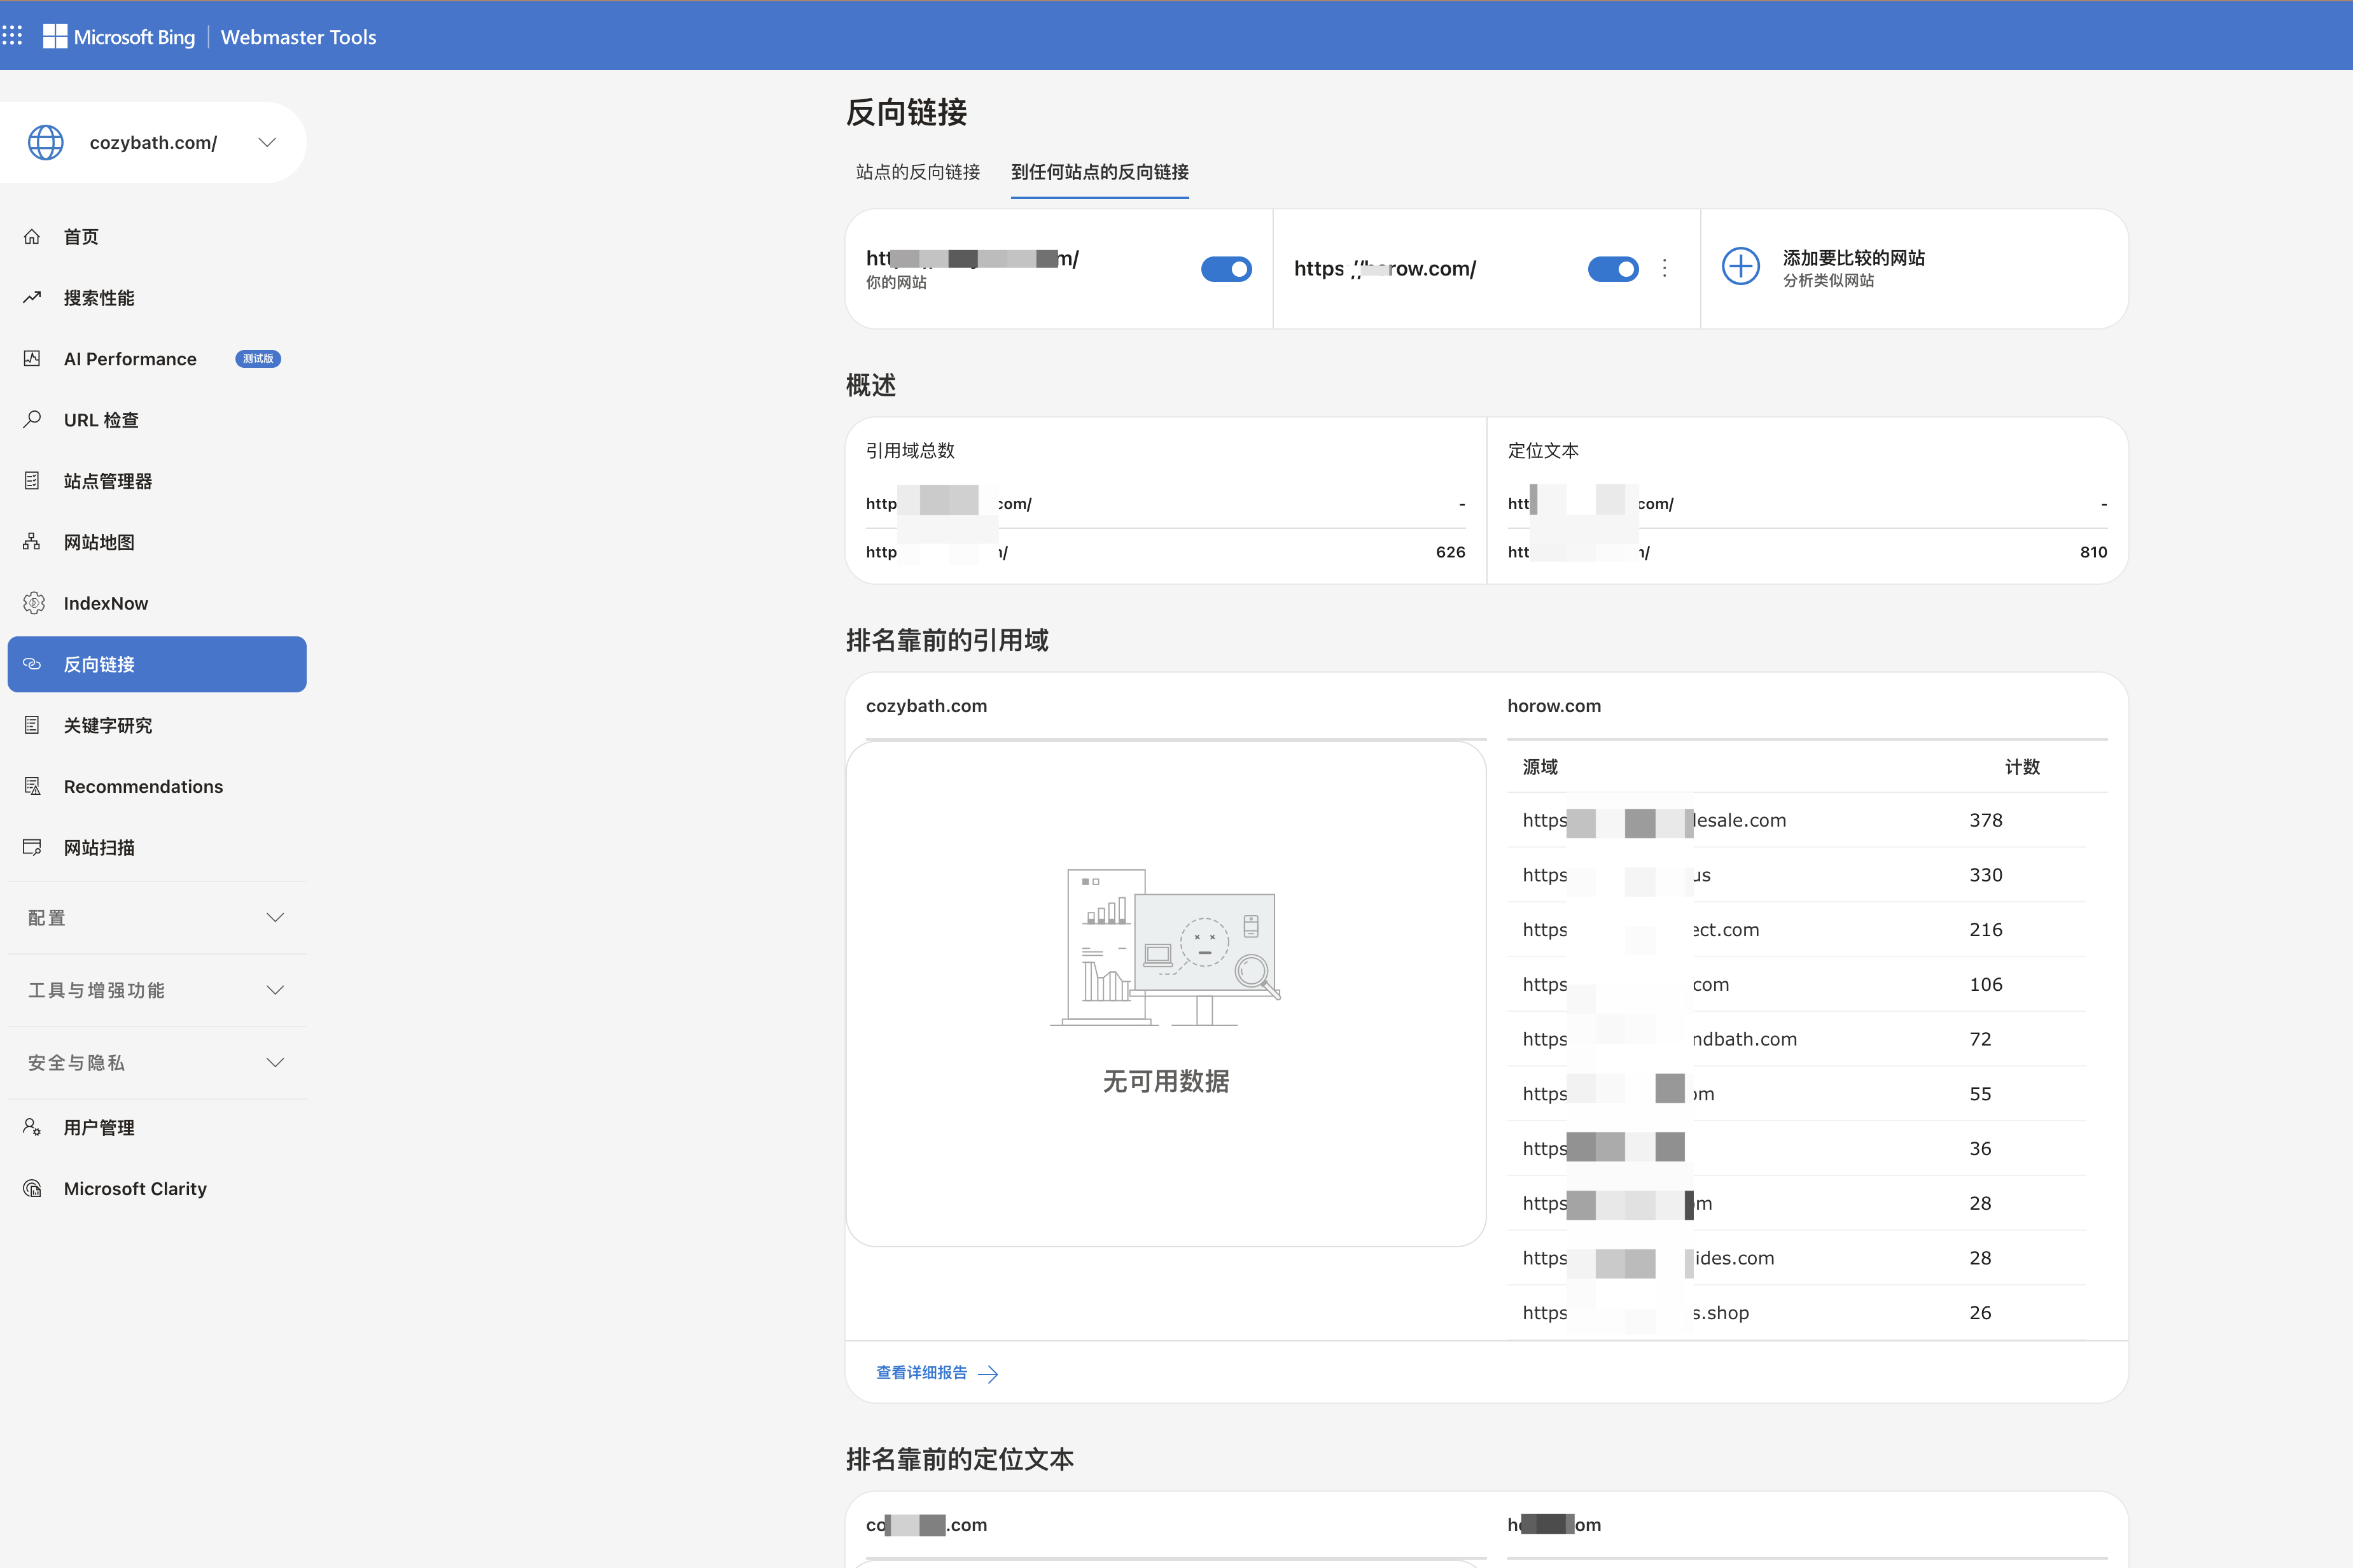Screen dimensions: 2353x1568
Task: Click the IndexNow gear icon
Action: click(x=34, y=602)
